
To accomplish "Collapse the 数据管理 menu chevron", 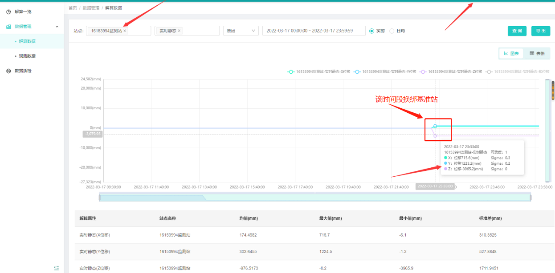I will (57, 27).
